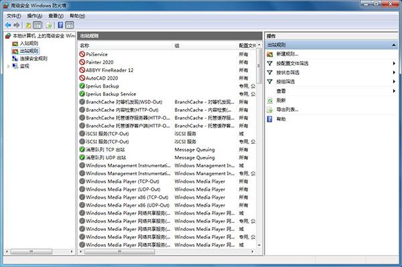Open the 查看(V) menu
Screen dimensions: 402x267
coord(56,16)
